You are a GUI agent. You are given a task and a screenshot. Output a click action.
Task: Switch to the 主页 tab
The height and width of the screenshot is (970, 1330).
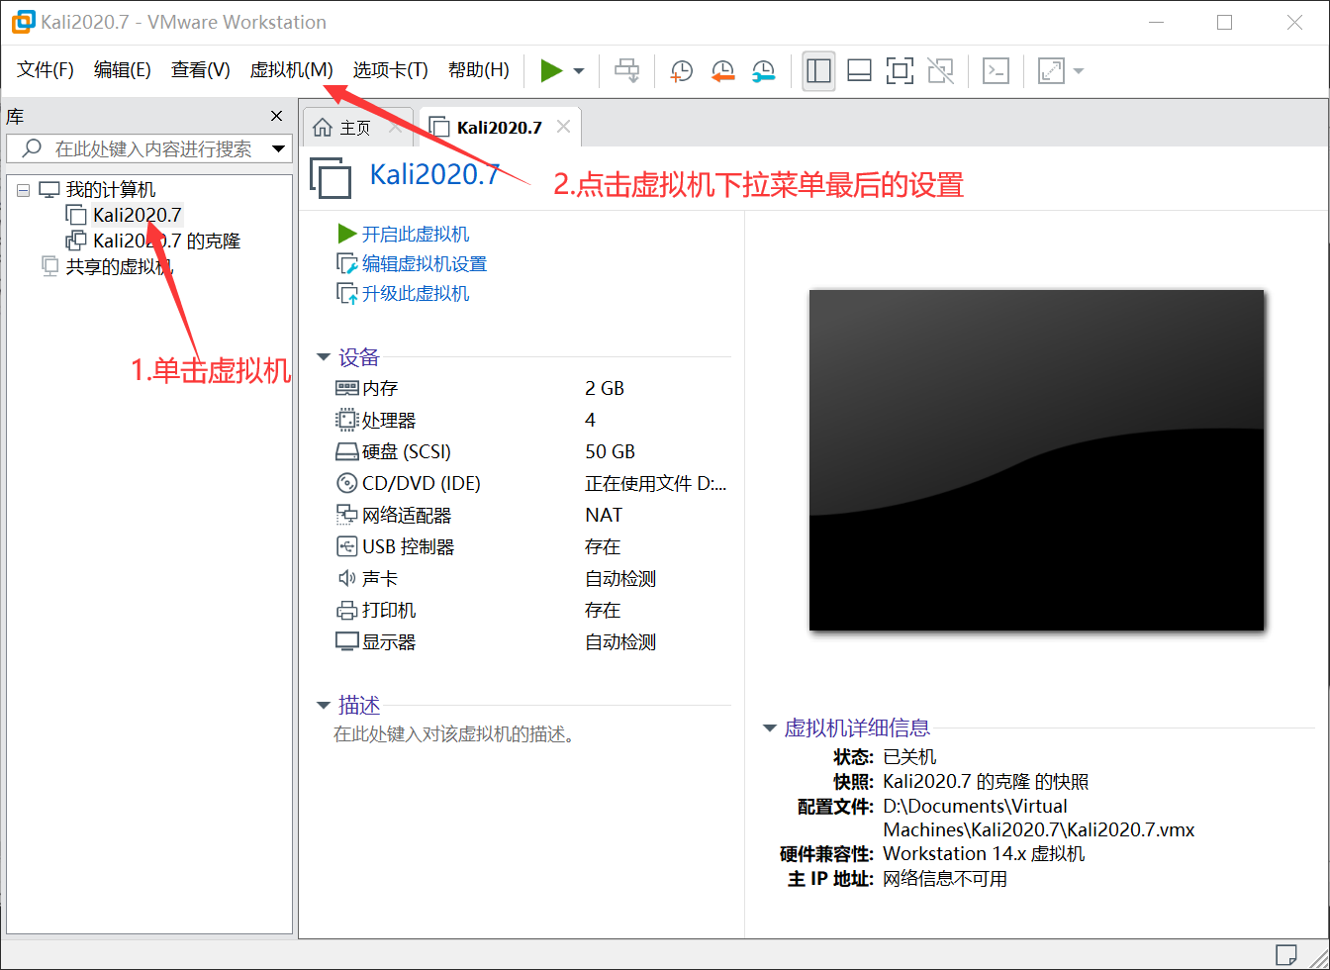click(353, 127)
